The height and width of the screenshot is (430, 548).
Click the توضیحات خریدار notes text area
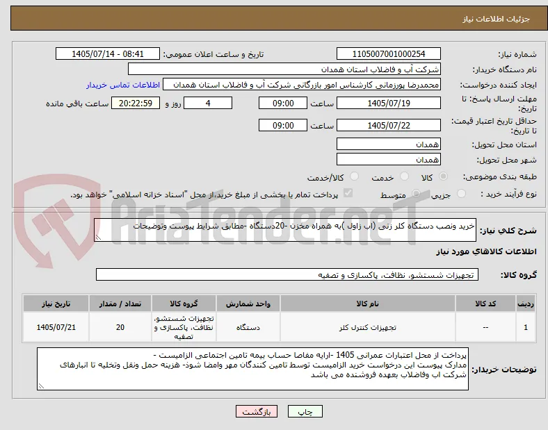point(252,369)
